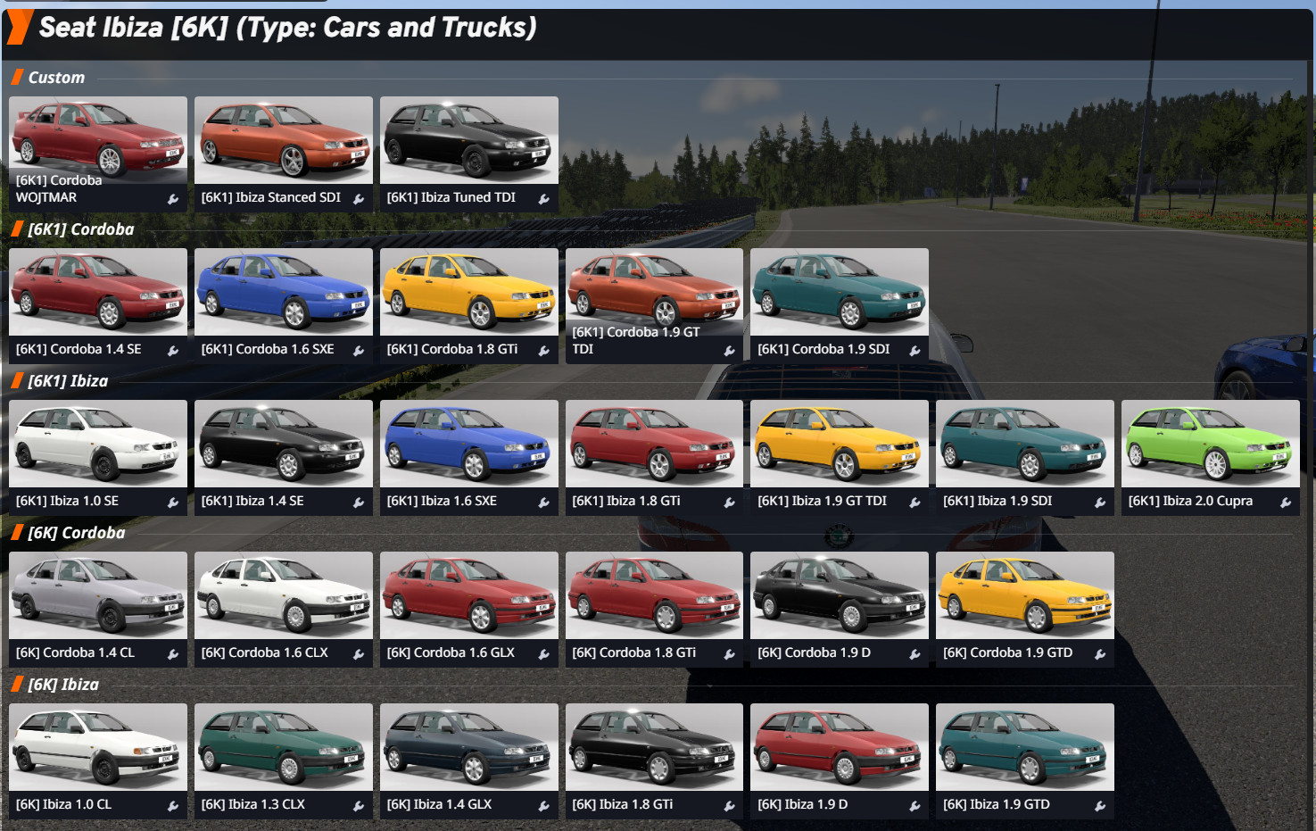1316x831 pixels.
Task: Click the "[6K1] Ibiza" section heading
Action: [x=68, y=381]
